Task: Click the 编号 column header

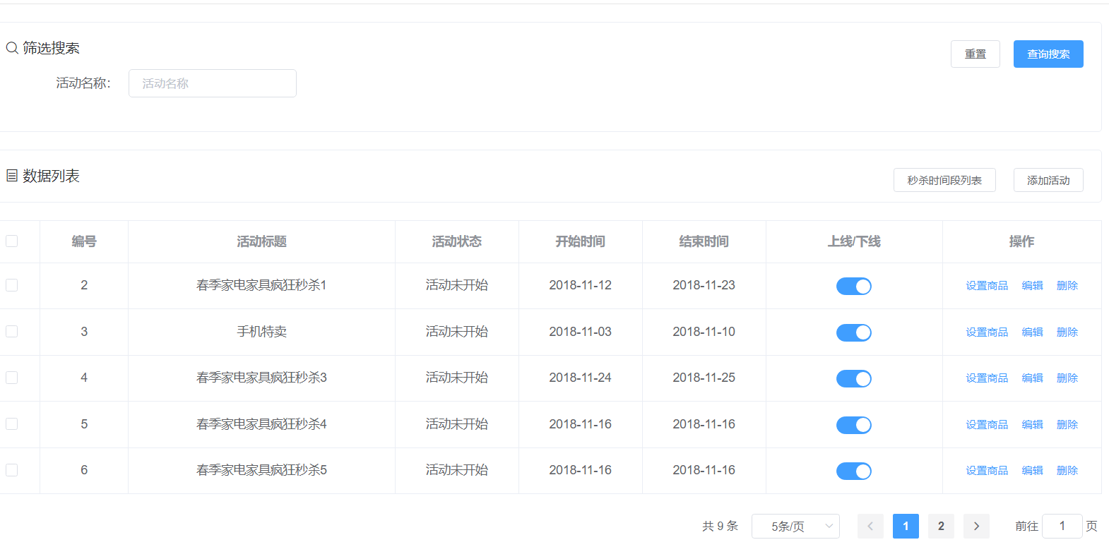Action: pyautogui.click(x=84, y=241)
